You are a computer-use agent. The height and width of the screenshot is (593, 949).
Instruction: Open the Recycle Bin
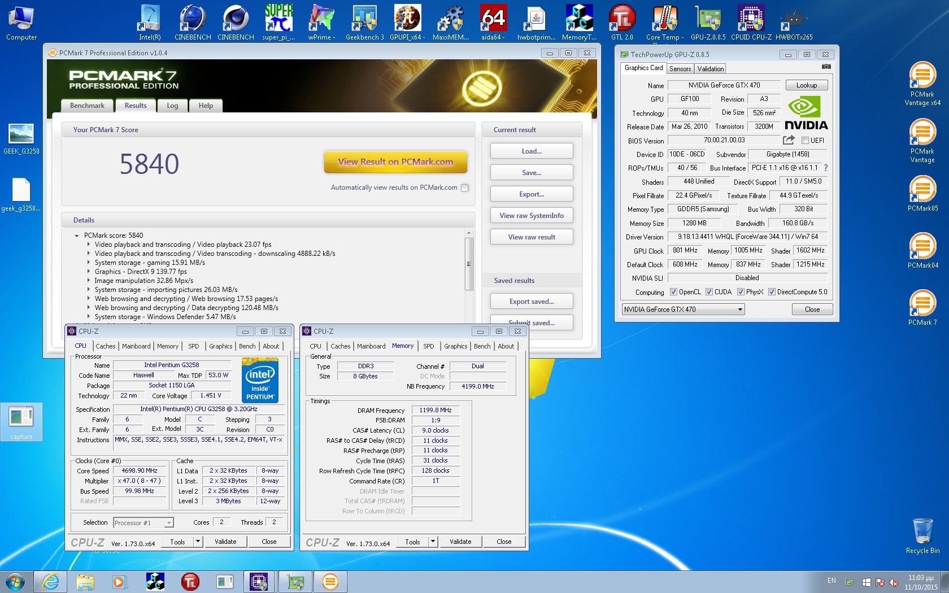coord(922,536)
